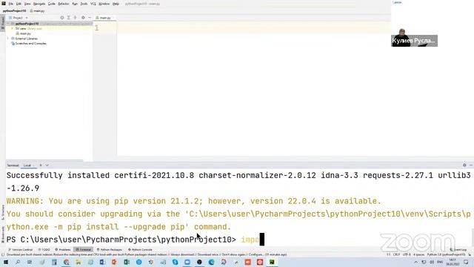Click main.py breadcrumb in navigation bar

pyautogui.click(x=38, y=11)
